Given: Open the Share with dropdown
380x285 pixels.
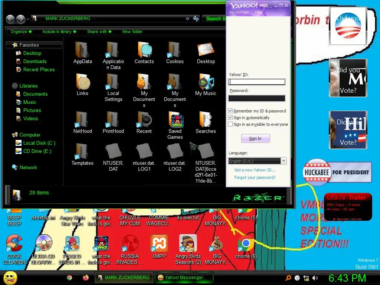Looking at the screenshot, I should (99, 32).
